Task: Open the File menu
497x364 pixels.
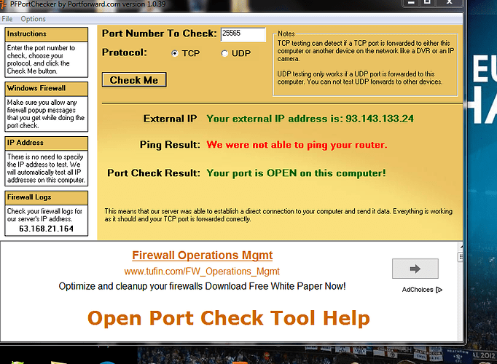Action: pos(7,19)
